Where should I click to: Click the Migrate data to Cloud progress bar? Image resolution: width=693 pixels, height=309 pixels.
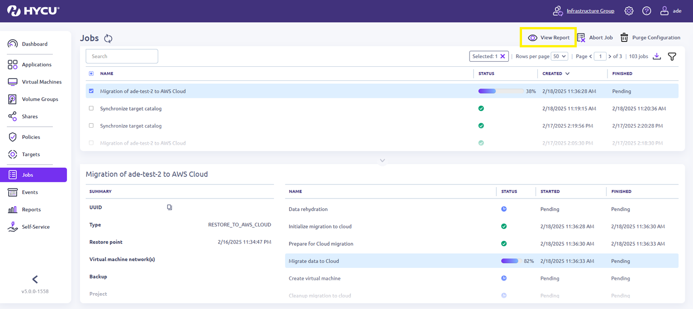[x=511, y=261]
